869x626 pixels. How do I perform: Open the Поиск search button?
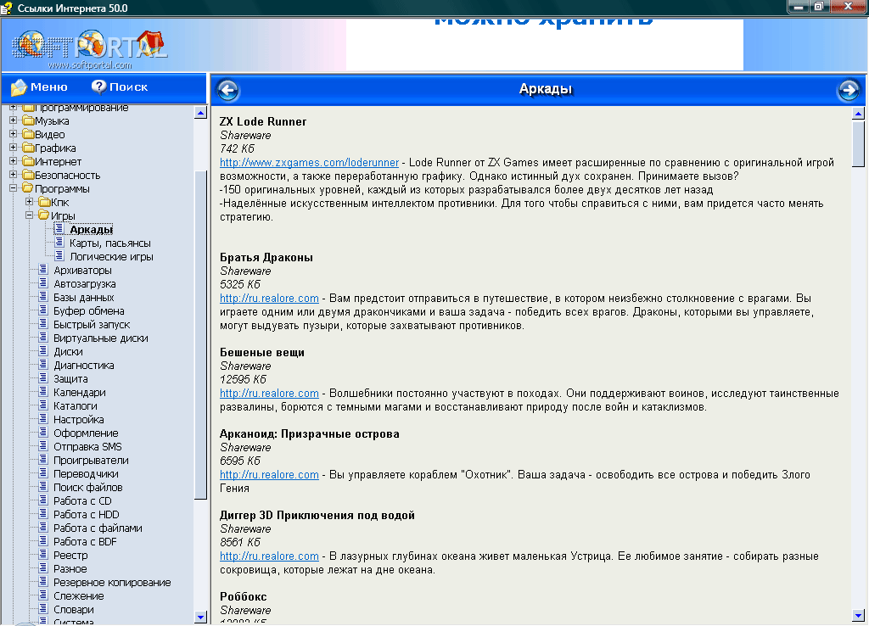[120, 87]
